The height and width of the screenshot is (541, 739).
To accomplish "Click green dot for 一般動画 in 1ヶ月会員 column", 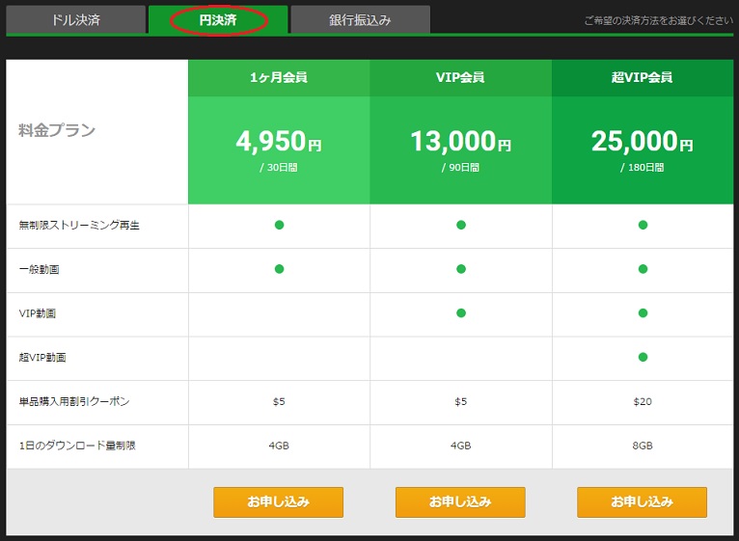I will point(279,269).
